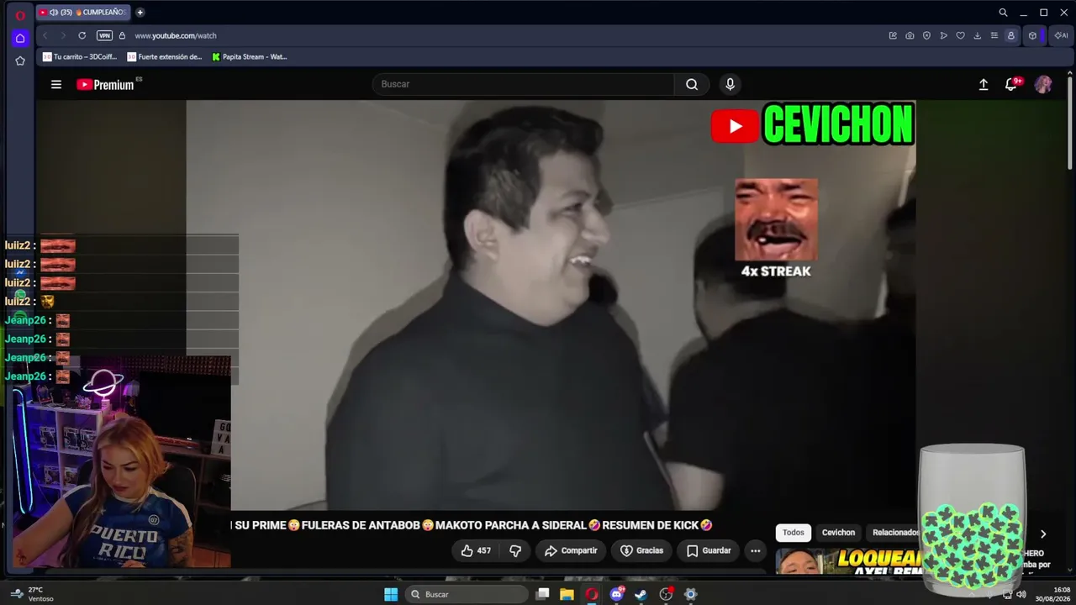The height and width of the screenshot is (605, 1076).
Task: Open YouTube notifications bell
Action: pyautogui.click(x=1012, y=84)
